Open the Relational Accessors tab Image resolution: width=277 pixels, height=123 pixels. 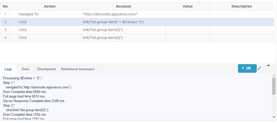click(x=78, y=69)
